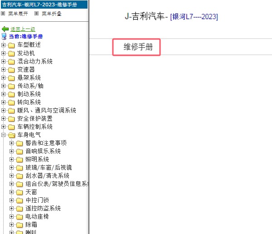272x234 pixels.
Task: Click the 维修手册 heading in the content pane
Action: click(138, 47)
